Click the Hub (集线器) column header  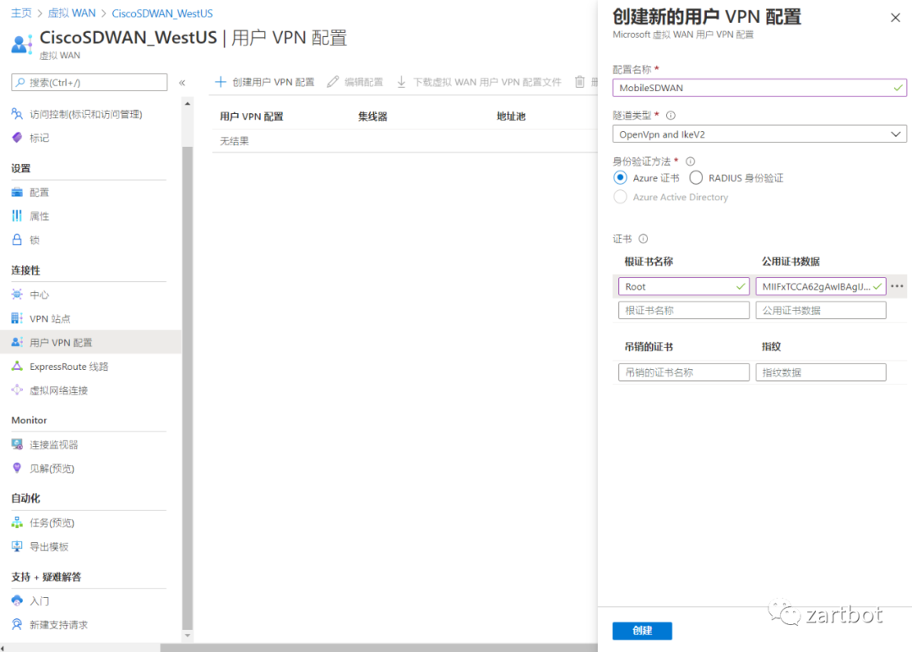coord(373,117)
